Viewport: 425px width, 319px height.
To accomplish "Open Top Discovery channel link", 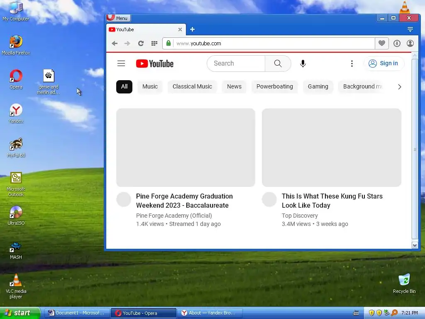I will [x=300, y=216].
